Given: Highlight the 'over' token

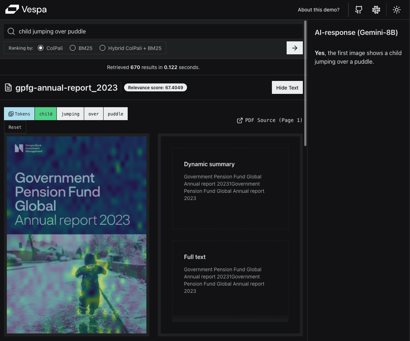Looking at the screenshot, I should coord(94,114).
